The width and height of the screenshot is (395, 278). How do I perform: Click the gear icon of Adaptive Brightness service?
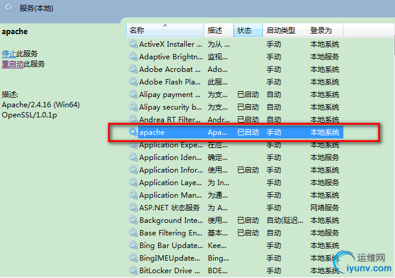[133, 56]
